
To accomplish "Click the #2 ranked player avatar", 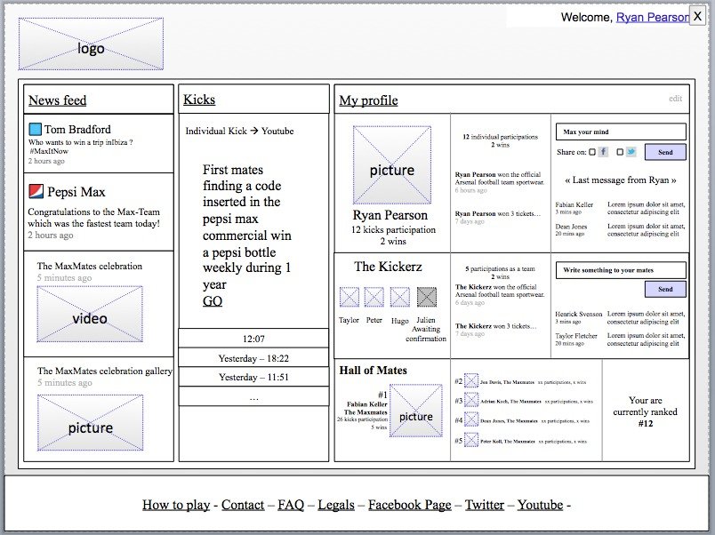I will pos(470,381).
